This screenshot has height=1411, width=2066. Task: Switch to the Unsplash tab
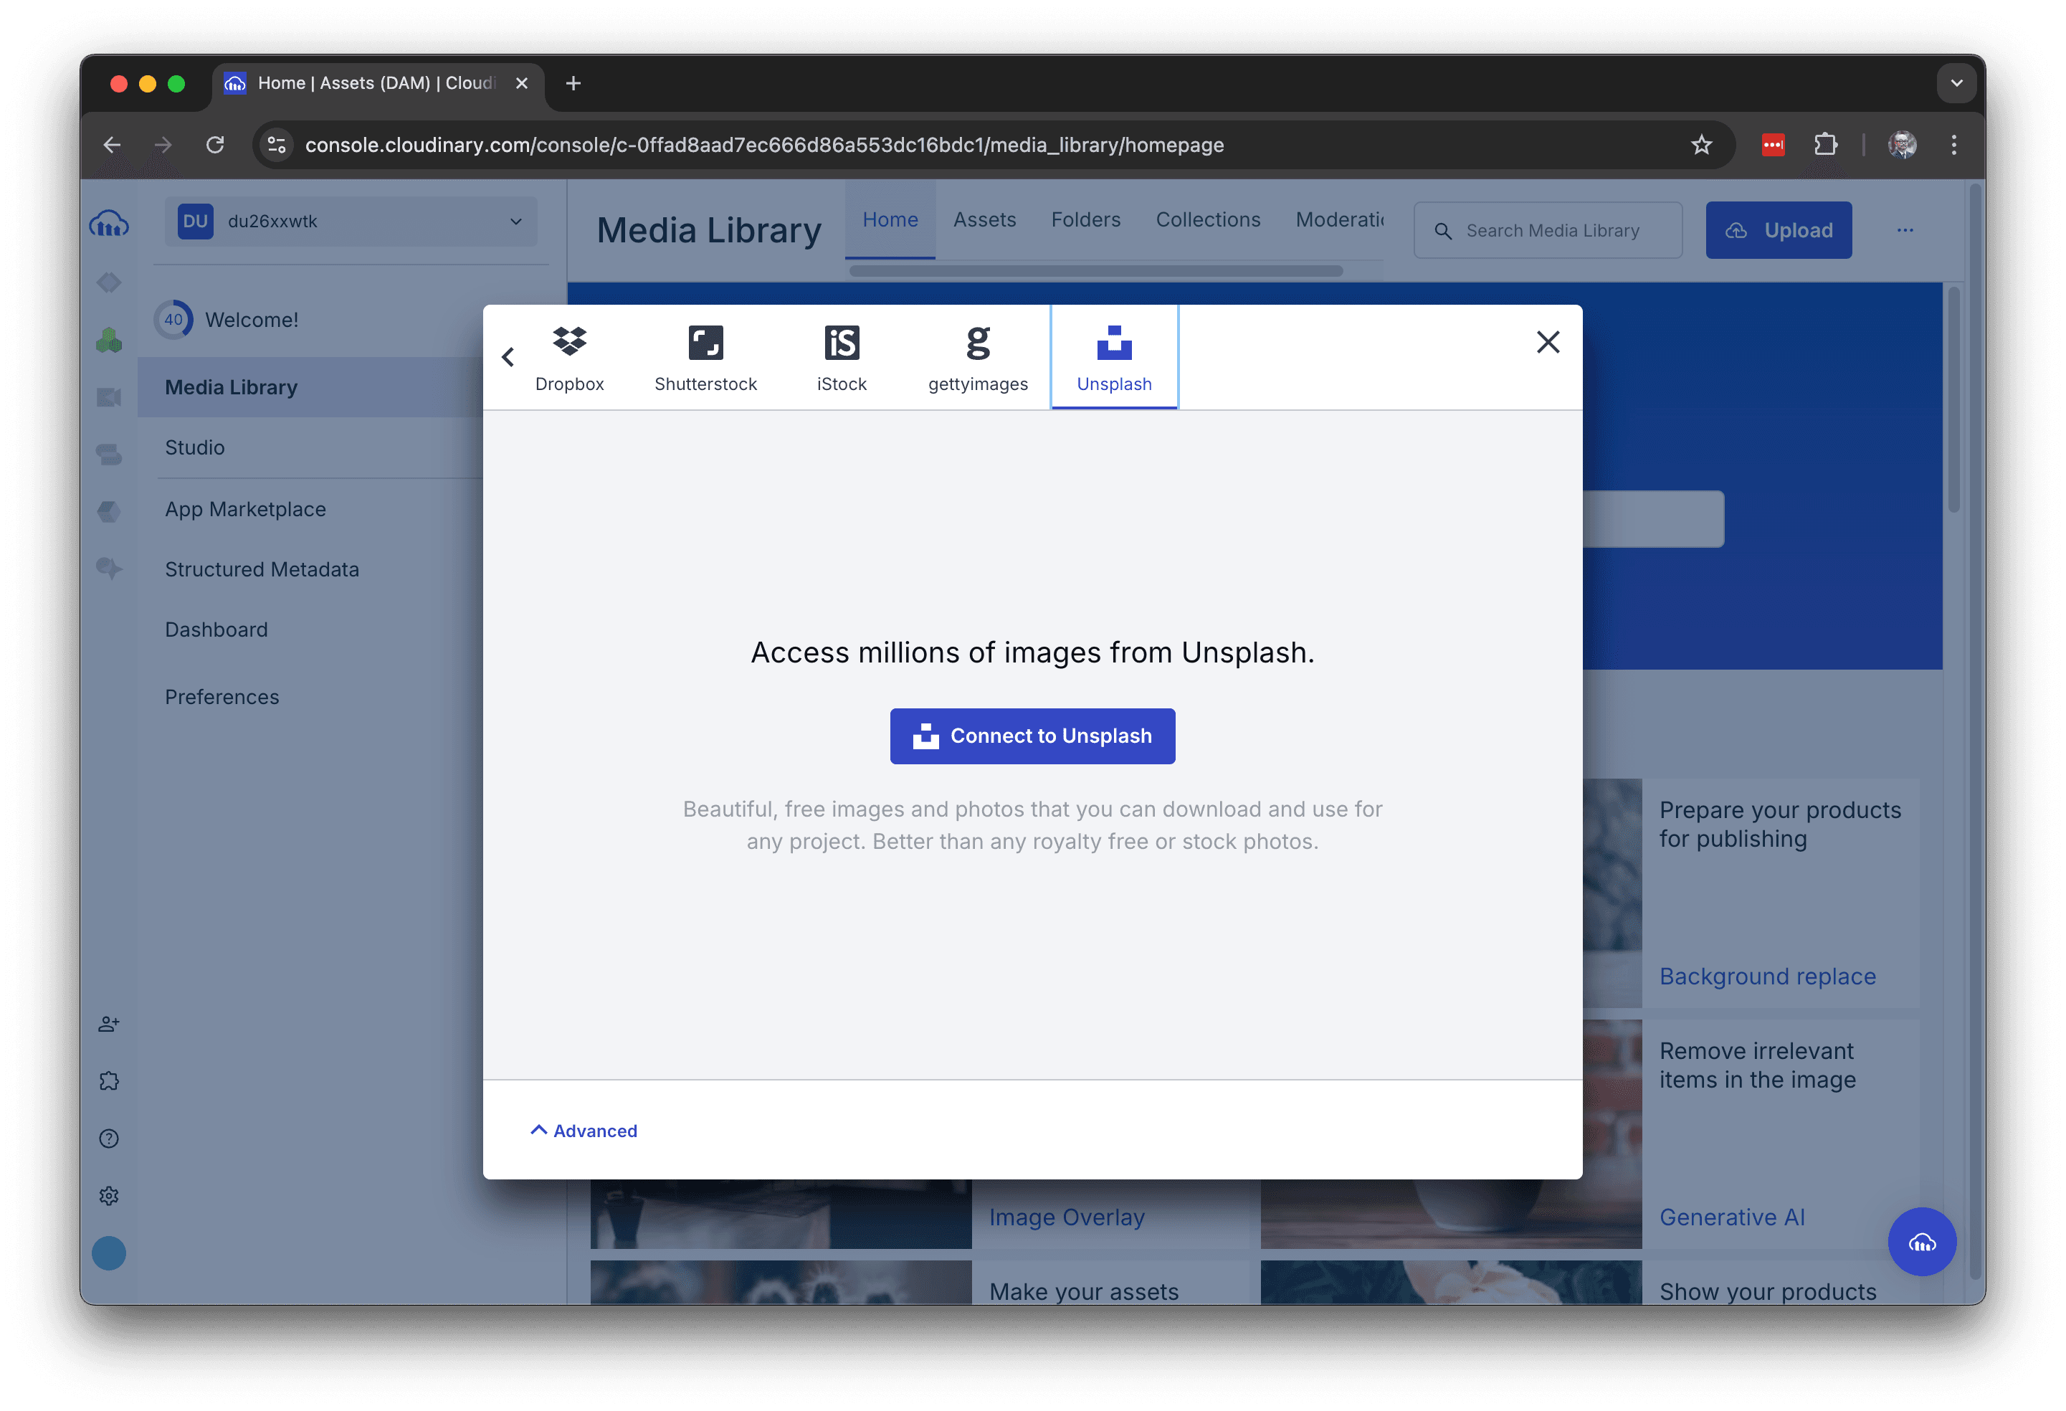1114,356
